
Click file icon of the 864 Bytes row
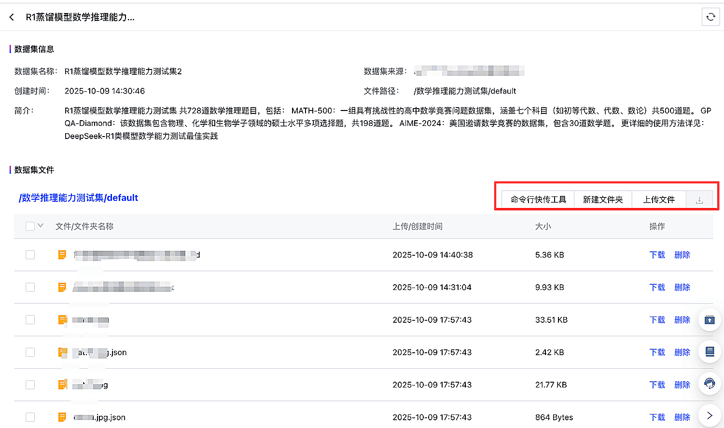pos(62,417)
